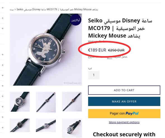
Task: Click the home breadcrumb link
Action: coord(12,9)
